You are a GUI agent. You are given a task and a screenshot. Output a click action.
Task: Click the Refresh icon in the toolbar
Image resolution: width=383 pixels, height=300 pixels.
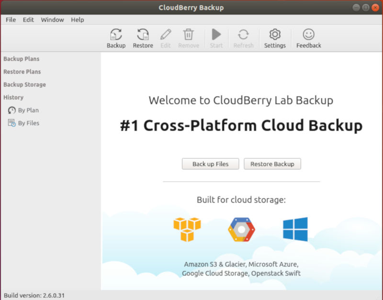(244, 34)
